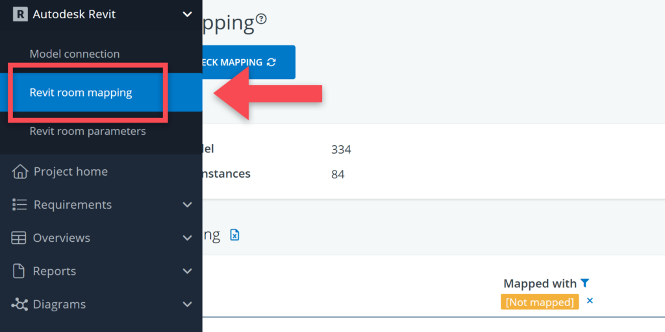The image size is (665, 332).
Task: Remove the Not mapped filter with X
Action: pyautogui.click(x=590, y=301)
